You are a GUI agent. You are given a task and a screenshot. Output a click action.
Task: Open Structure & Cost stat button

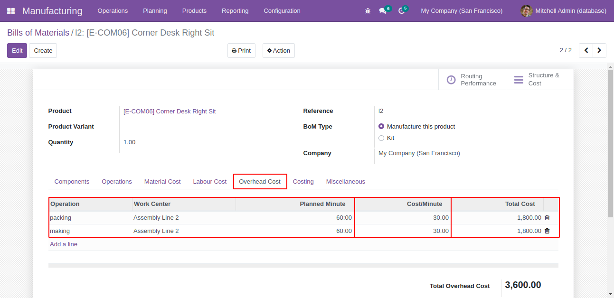pyautogui.click(x=539, y=80)
